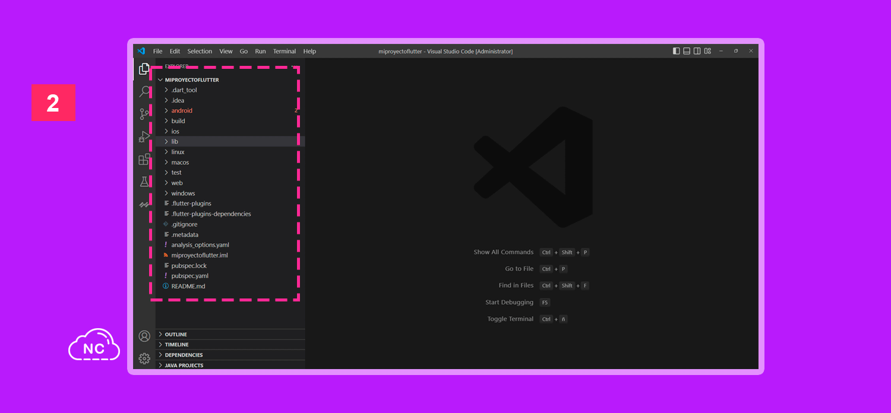The height and width of the screenshot is (413, 891).
Task: Open the Edit menu
Action: pyautogui.click(x=175, y=51)
